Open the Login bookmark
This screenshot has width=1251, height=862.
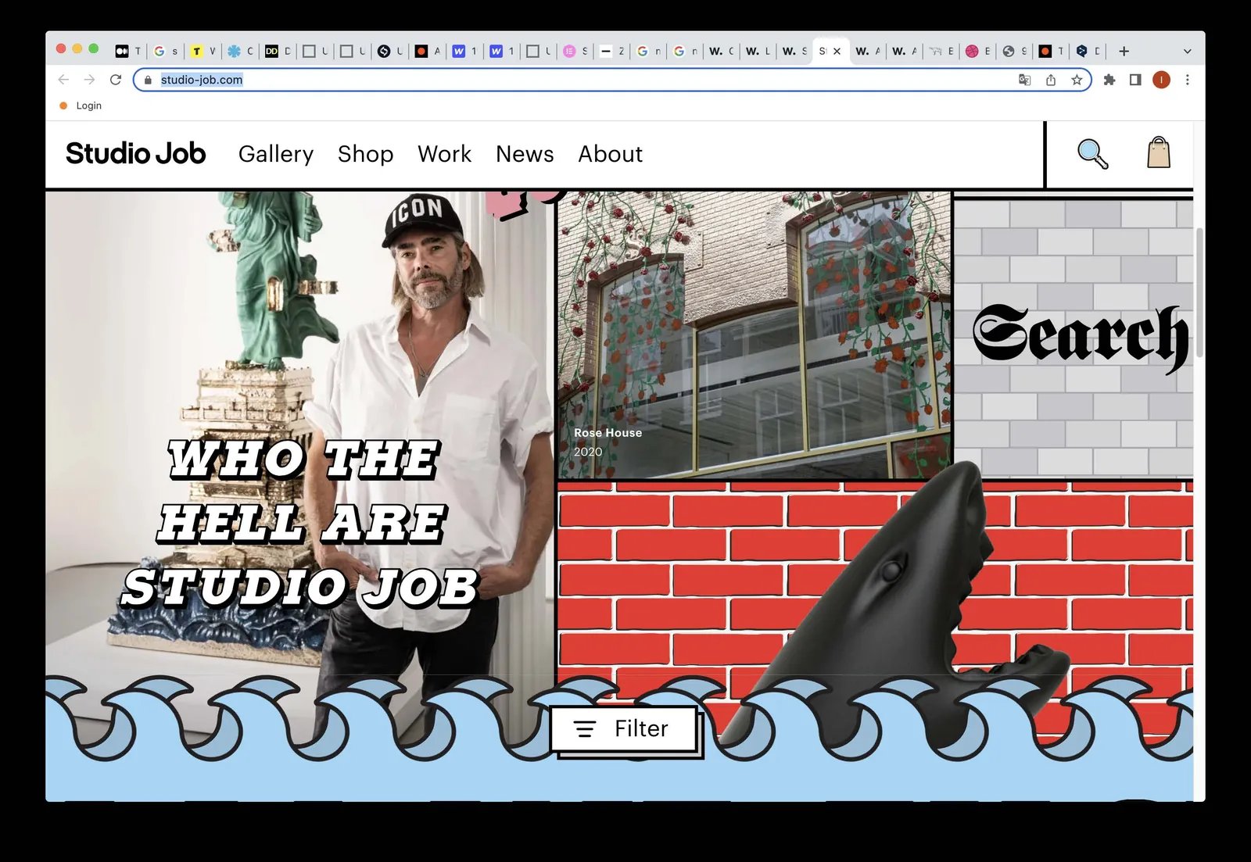(x=81, y=106)
